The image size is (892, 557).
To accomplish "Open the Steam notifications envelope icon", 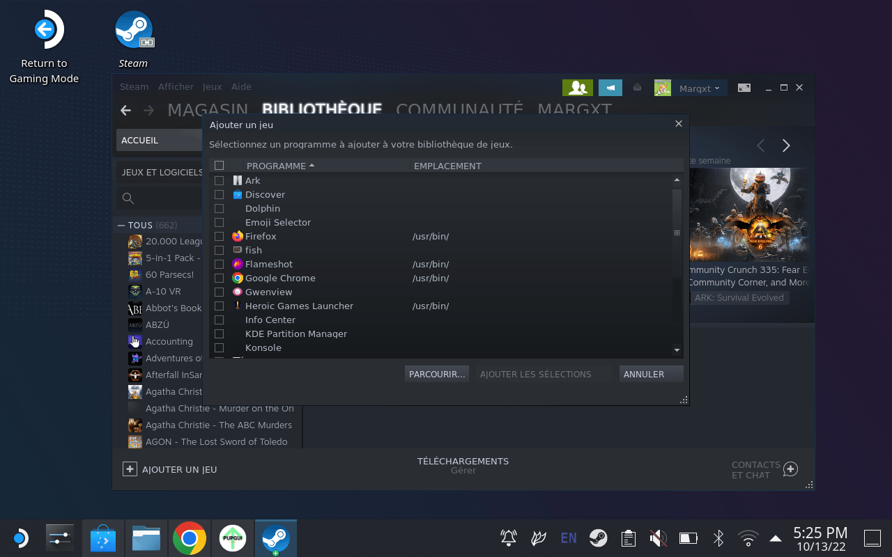I will pyautogui.click(x=637, y=88).
